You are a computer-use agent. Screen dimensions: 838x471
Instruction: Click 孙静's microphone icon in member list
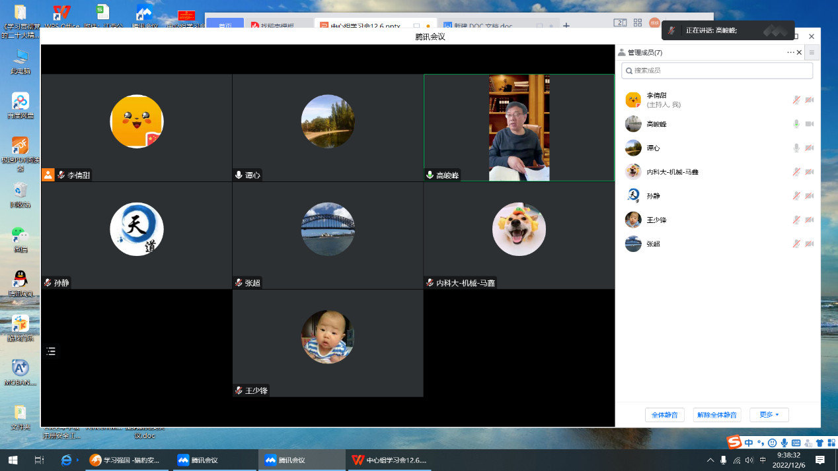coord(796,196)
